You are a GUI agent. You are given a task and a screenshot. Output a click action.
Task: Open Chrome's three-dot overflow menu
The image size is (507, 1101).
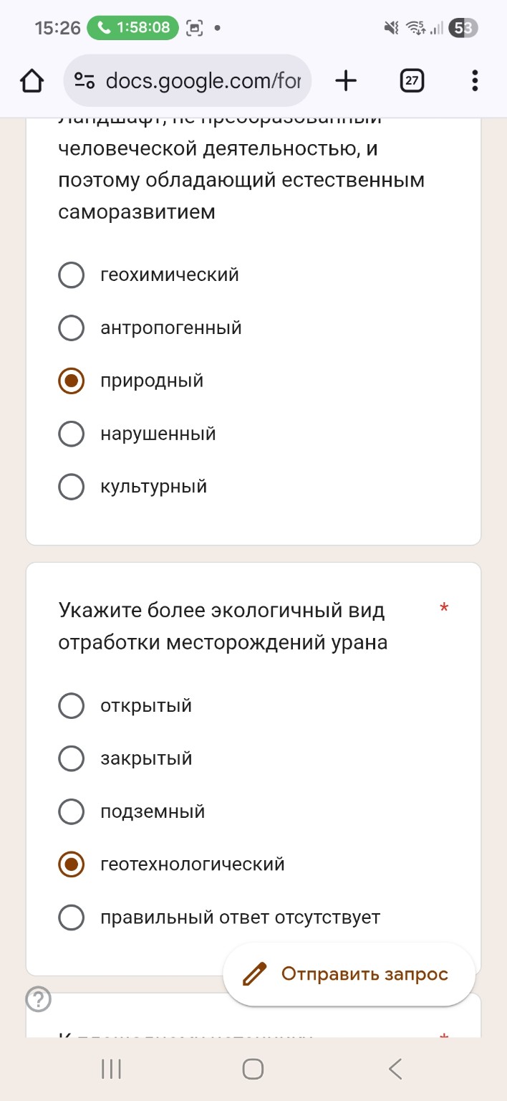(x=474, y=80)
